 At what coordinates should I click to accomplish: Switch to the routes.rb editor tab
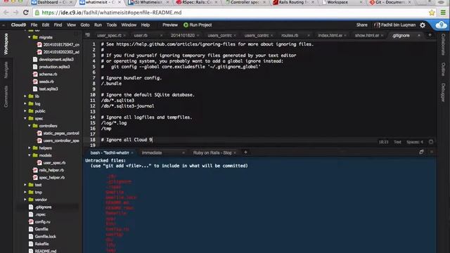point(290,35)
